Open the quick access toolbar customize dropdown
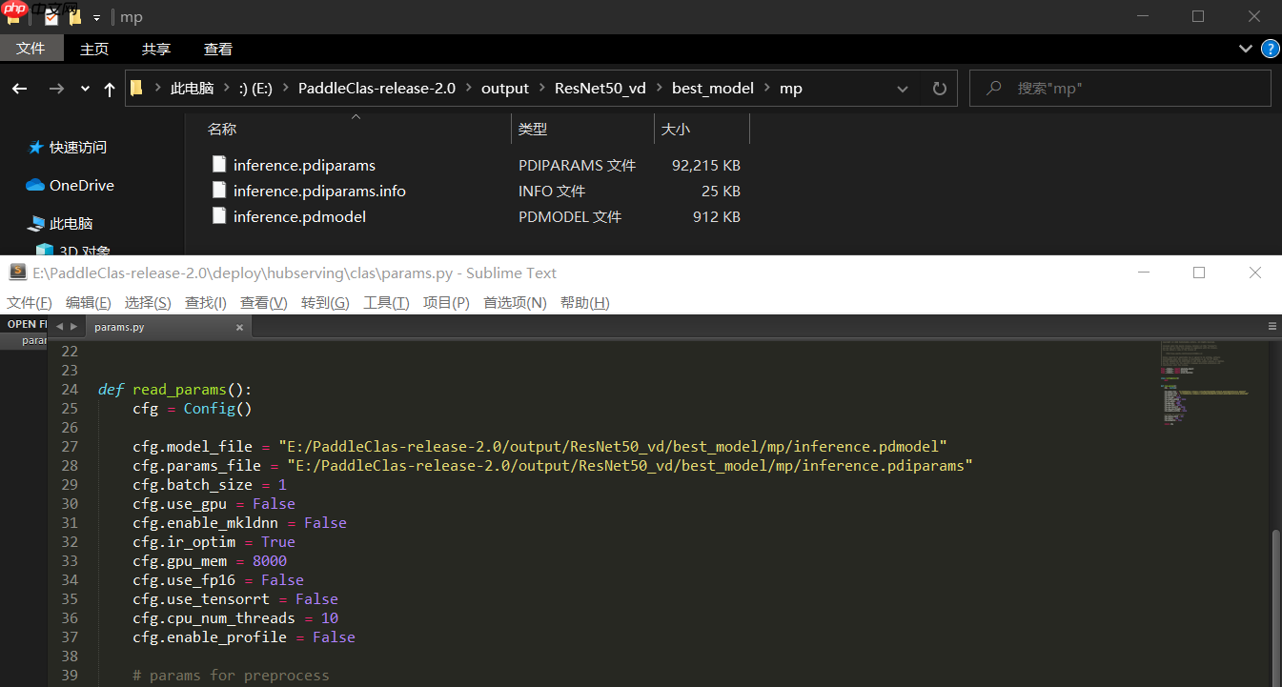This screenshot has width=1282, height=687. click(95, 16)
